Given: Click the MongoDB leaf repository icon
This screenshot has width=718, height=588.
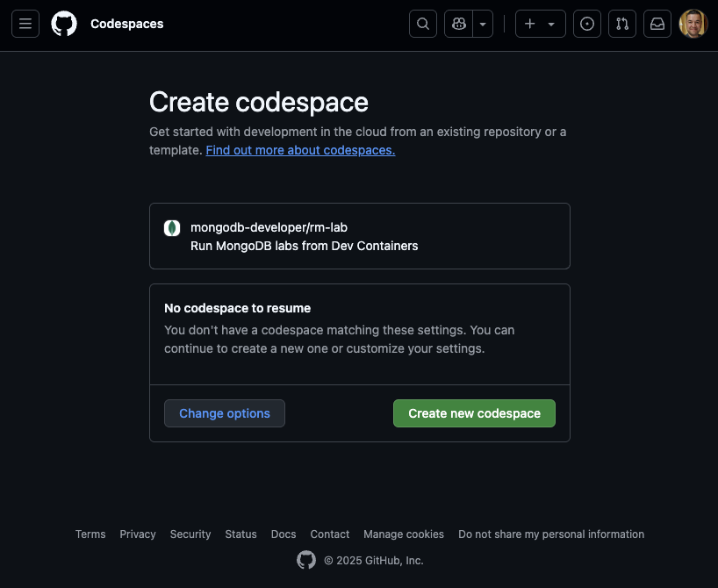Looking at the screenshot, I should [x=172, y=228].
